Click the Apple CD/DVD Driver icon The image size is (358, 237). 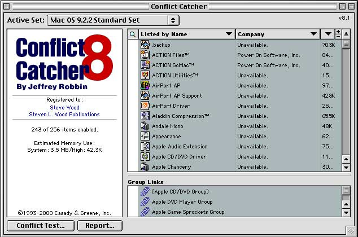145,156
